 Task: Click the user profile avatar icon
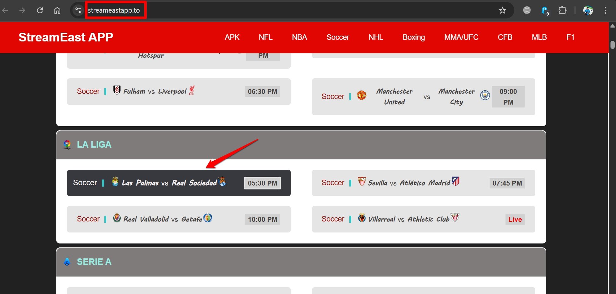click(x=588, y=10)
